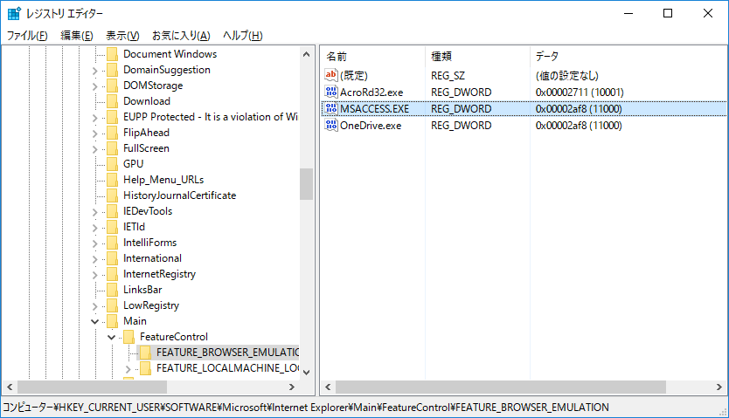Open the ファイル(F) menu

pyautogui.click(x=27, y=36)
